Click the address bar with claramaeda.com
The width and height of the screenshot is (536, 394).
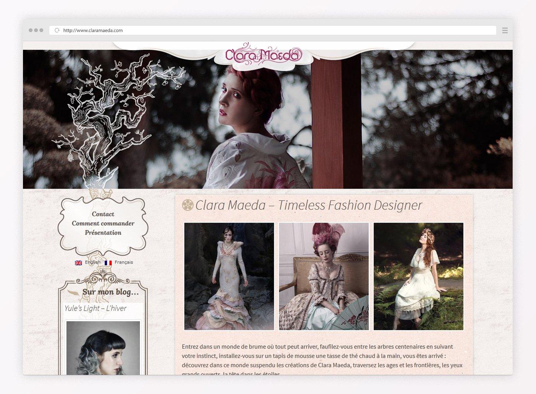tap(273, 30)
